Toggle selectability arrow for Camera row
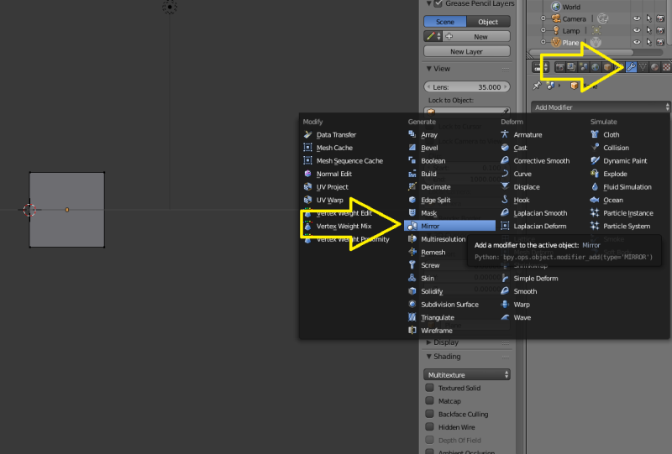Image resolution: width=672 pixels, height=454 pixels. 648,18
